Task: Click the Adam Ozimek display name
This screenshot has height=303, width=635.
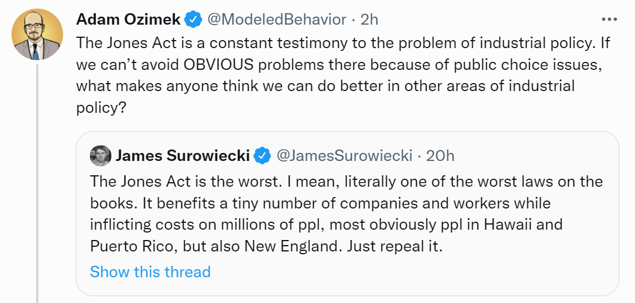Action: click(x=128, y=19)
